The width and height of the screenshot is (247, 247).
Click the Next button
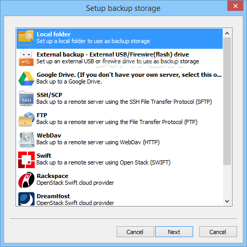pyautogui.click(x=174, y=232)
